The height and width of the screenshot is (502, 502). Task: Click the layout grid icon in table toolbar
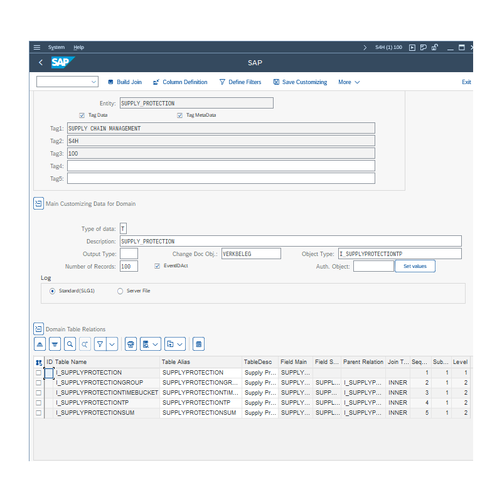(198, 344)
